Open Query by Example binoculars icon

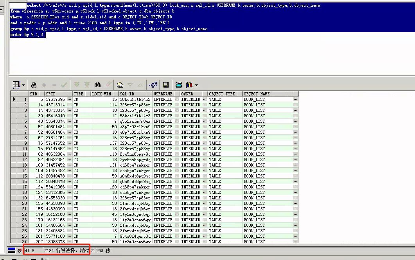[x=97, y=85]
